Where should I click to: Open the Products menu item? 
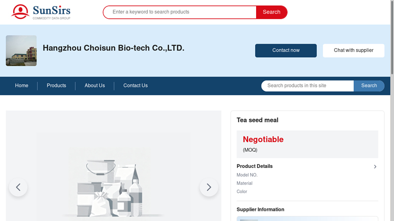[56, 85]
